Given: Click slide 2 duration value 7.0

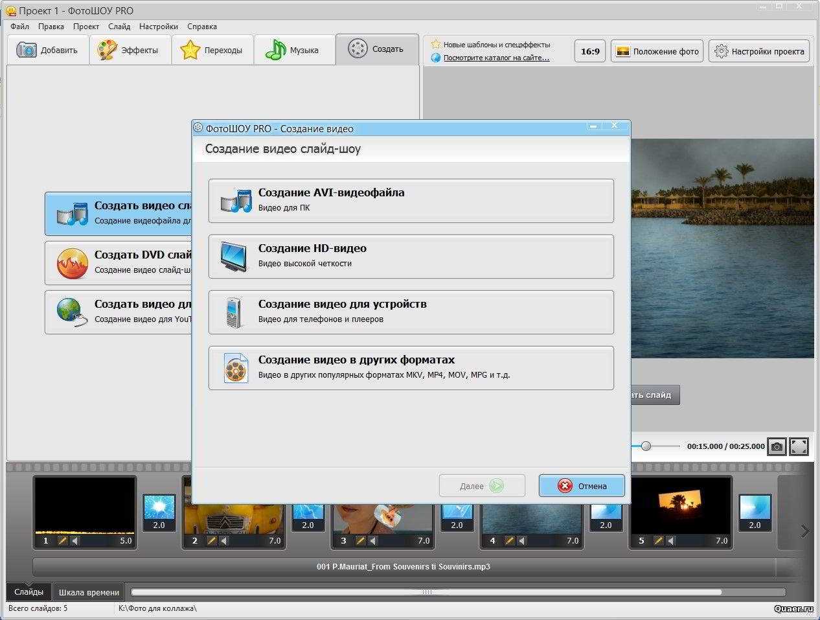Looking at the screenshot, I should [x=275, y=540].
